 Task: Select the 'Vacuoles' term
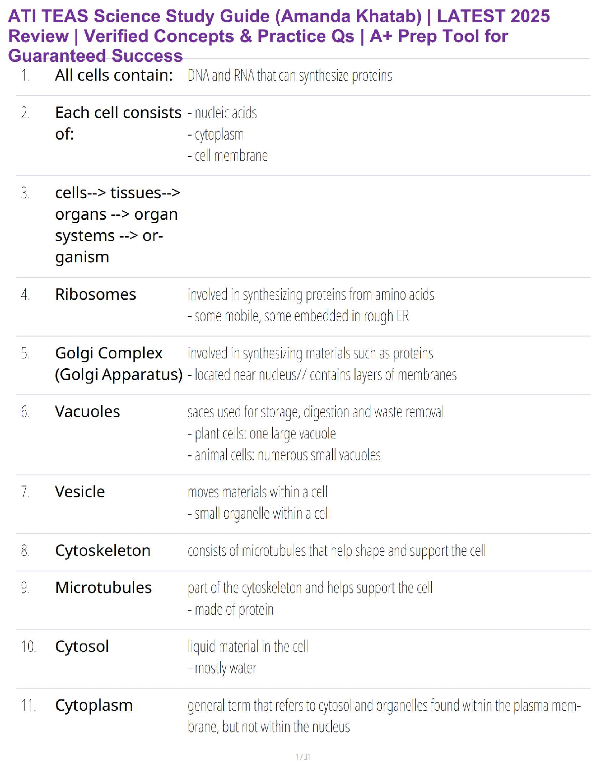[88, 412]
